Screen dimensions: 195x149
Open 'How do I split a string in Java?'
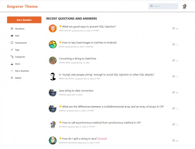[80, 139]
